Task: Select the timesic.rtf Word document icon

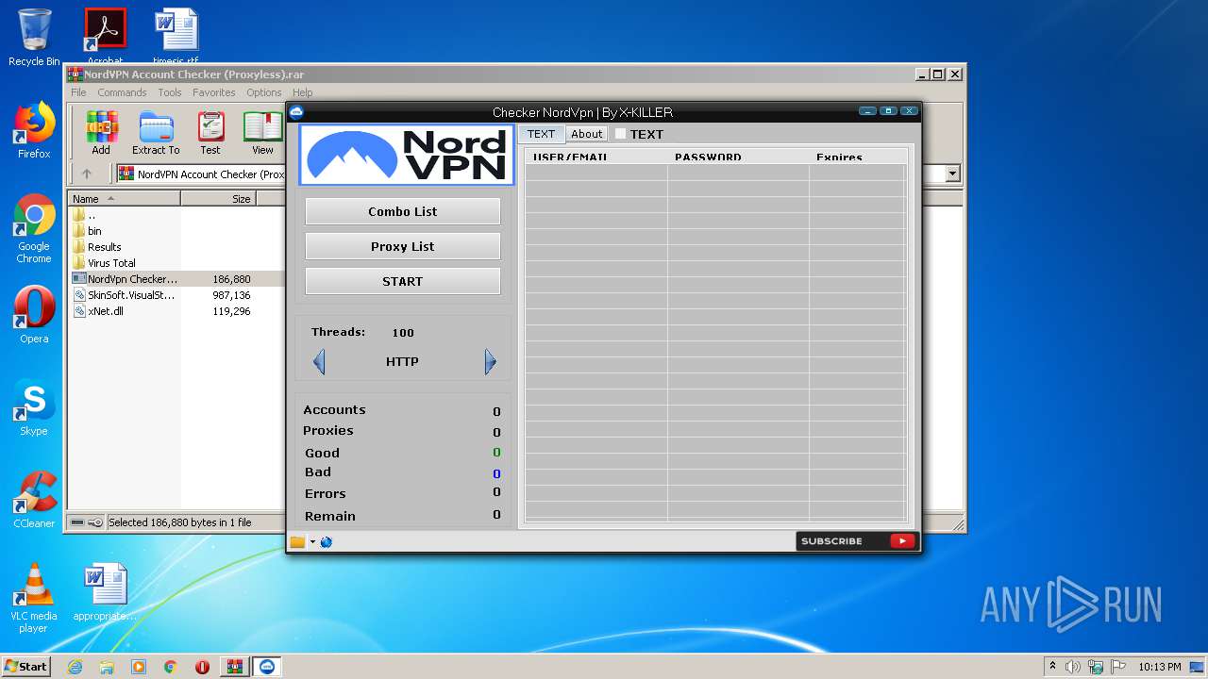Action: [176, 36]
